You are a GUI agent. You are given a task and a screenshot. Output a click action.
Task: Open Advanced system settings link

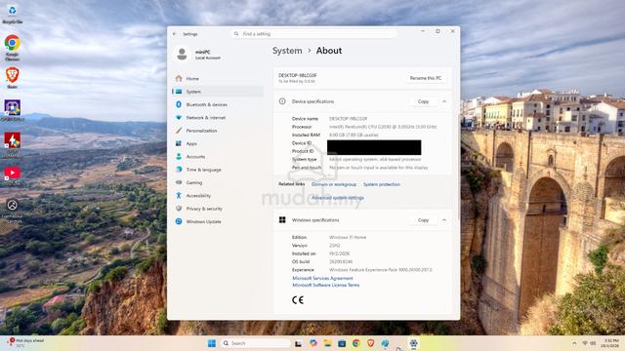pos(338,198)
